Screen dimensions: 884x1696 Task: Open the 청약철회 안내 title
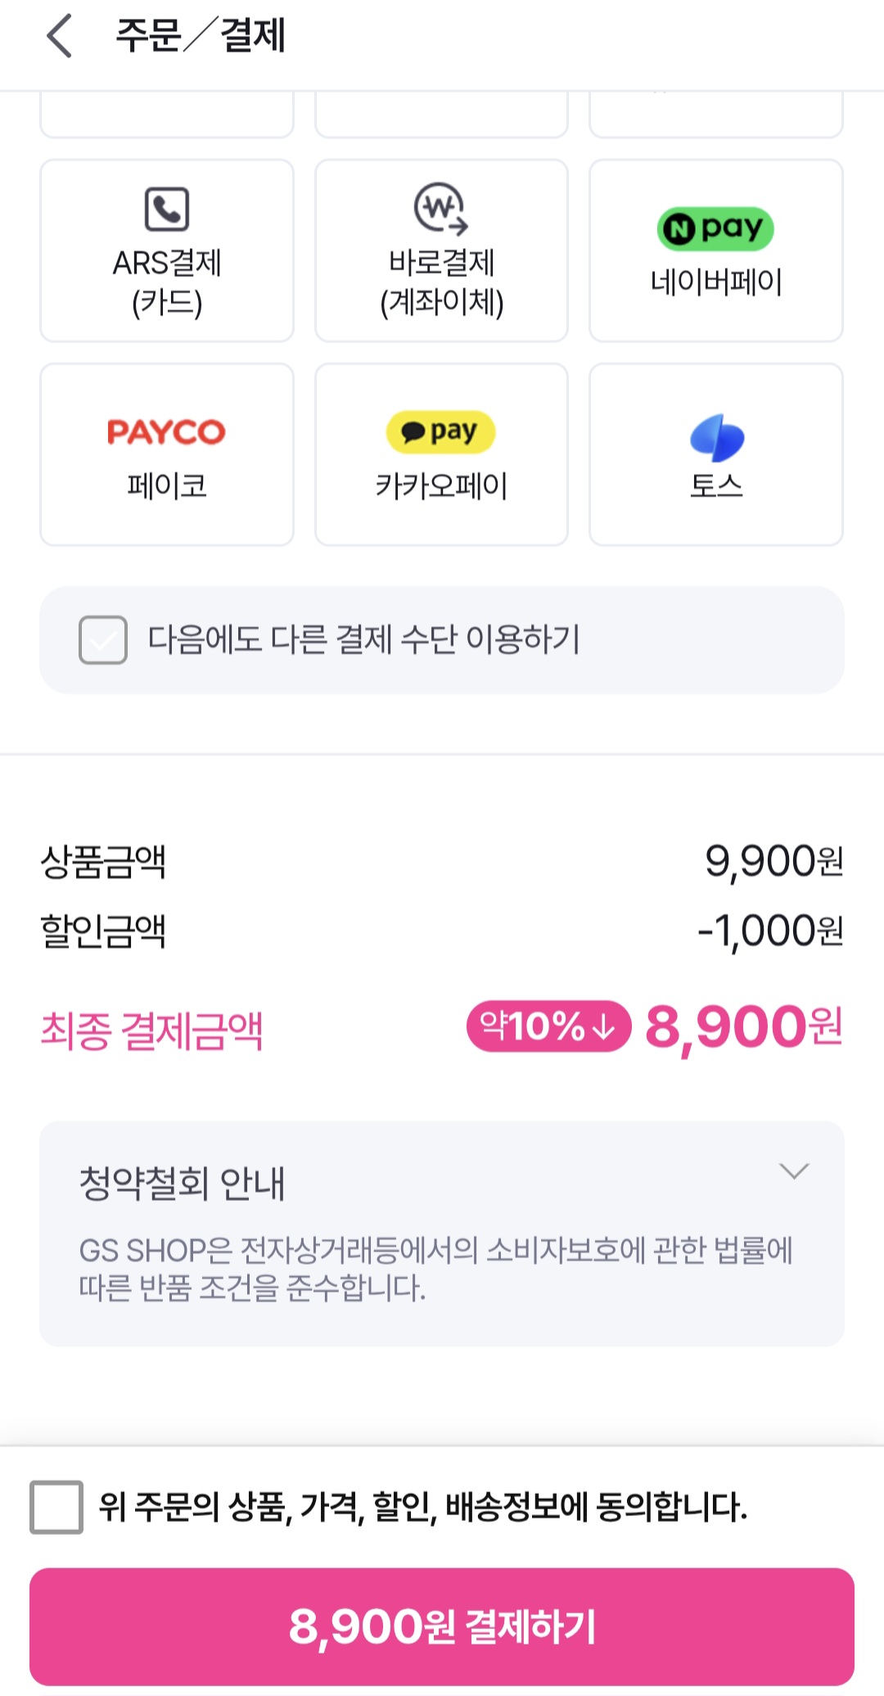tap(182, 1184)
